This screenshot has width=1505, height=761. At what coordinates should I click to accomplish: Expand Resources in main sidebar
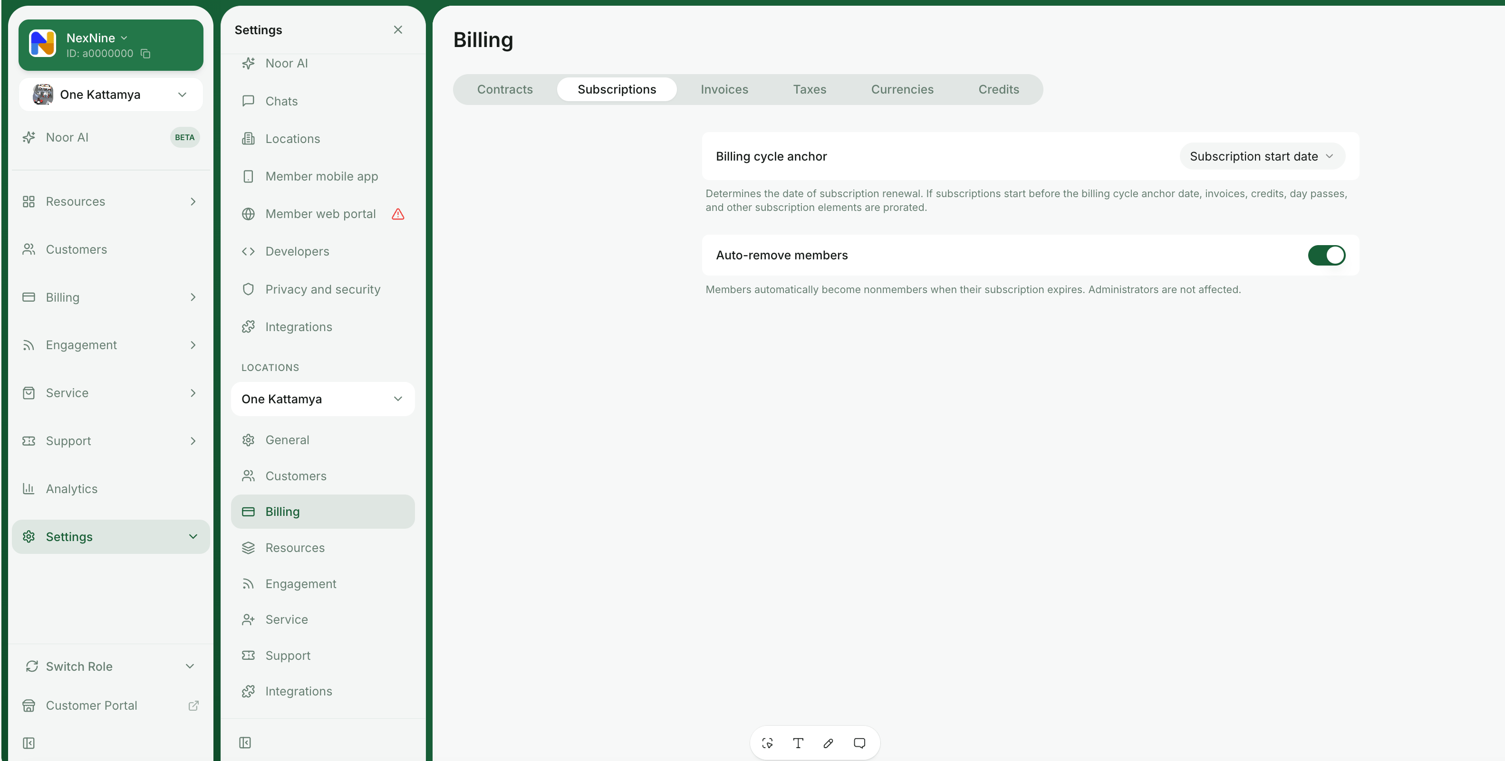pos(110,201)
